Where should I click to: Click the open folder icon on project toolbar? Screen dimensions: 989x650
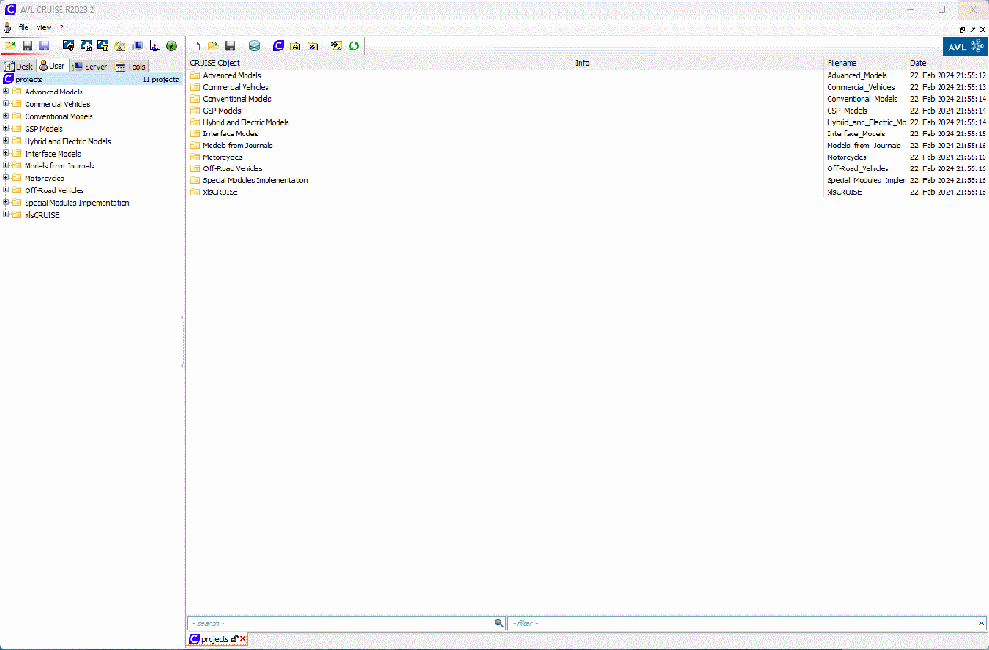coord(212,46)
